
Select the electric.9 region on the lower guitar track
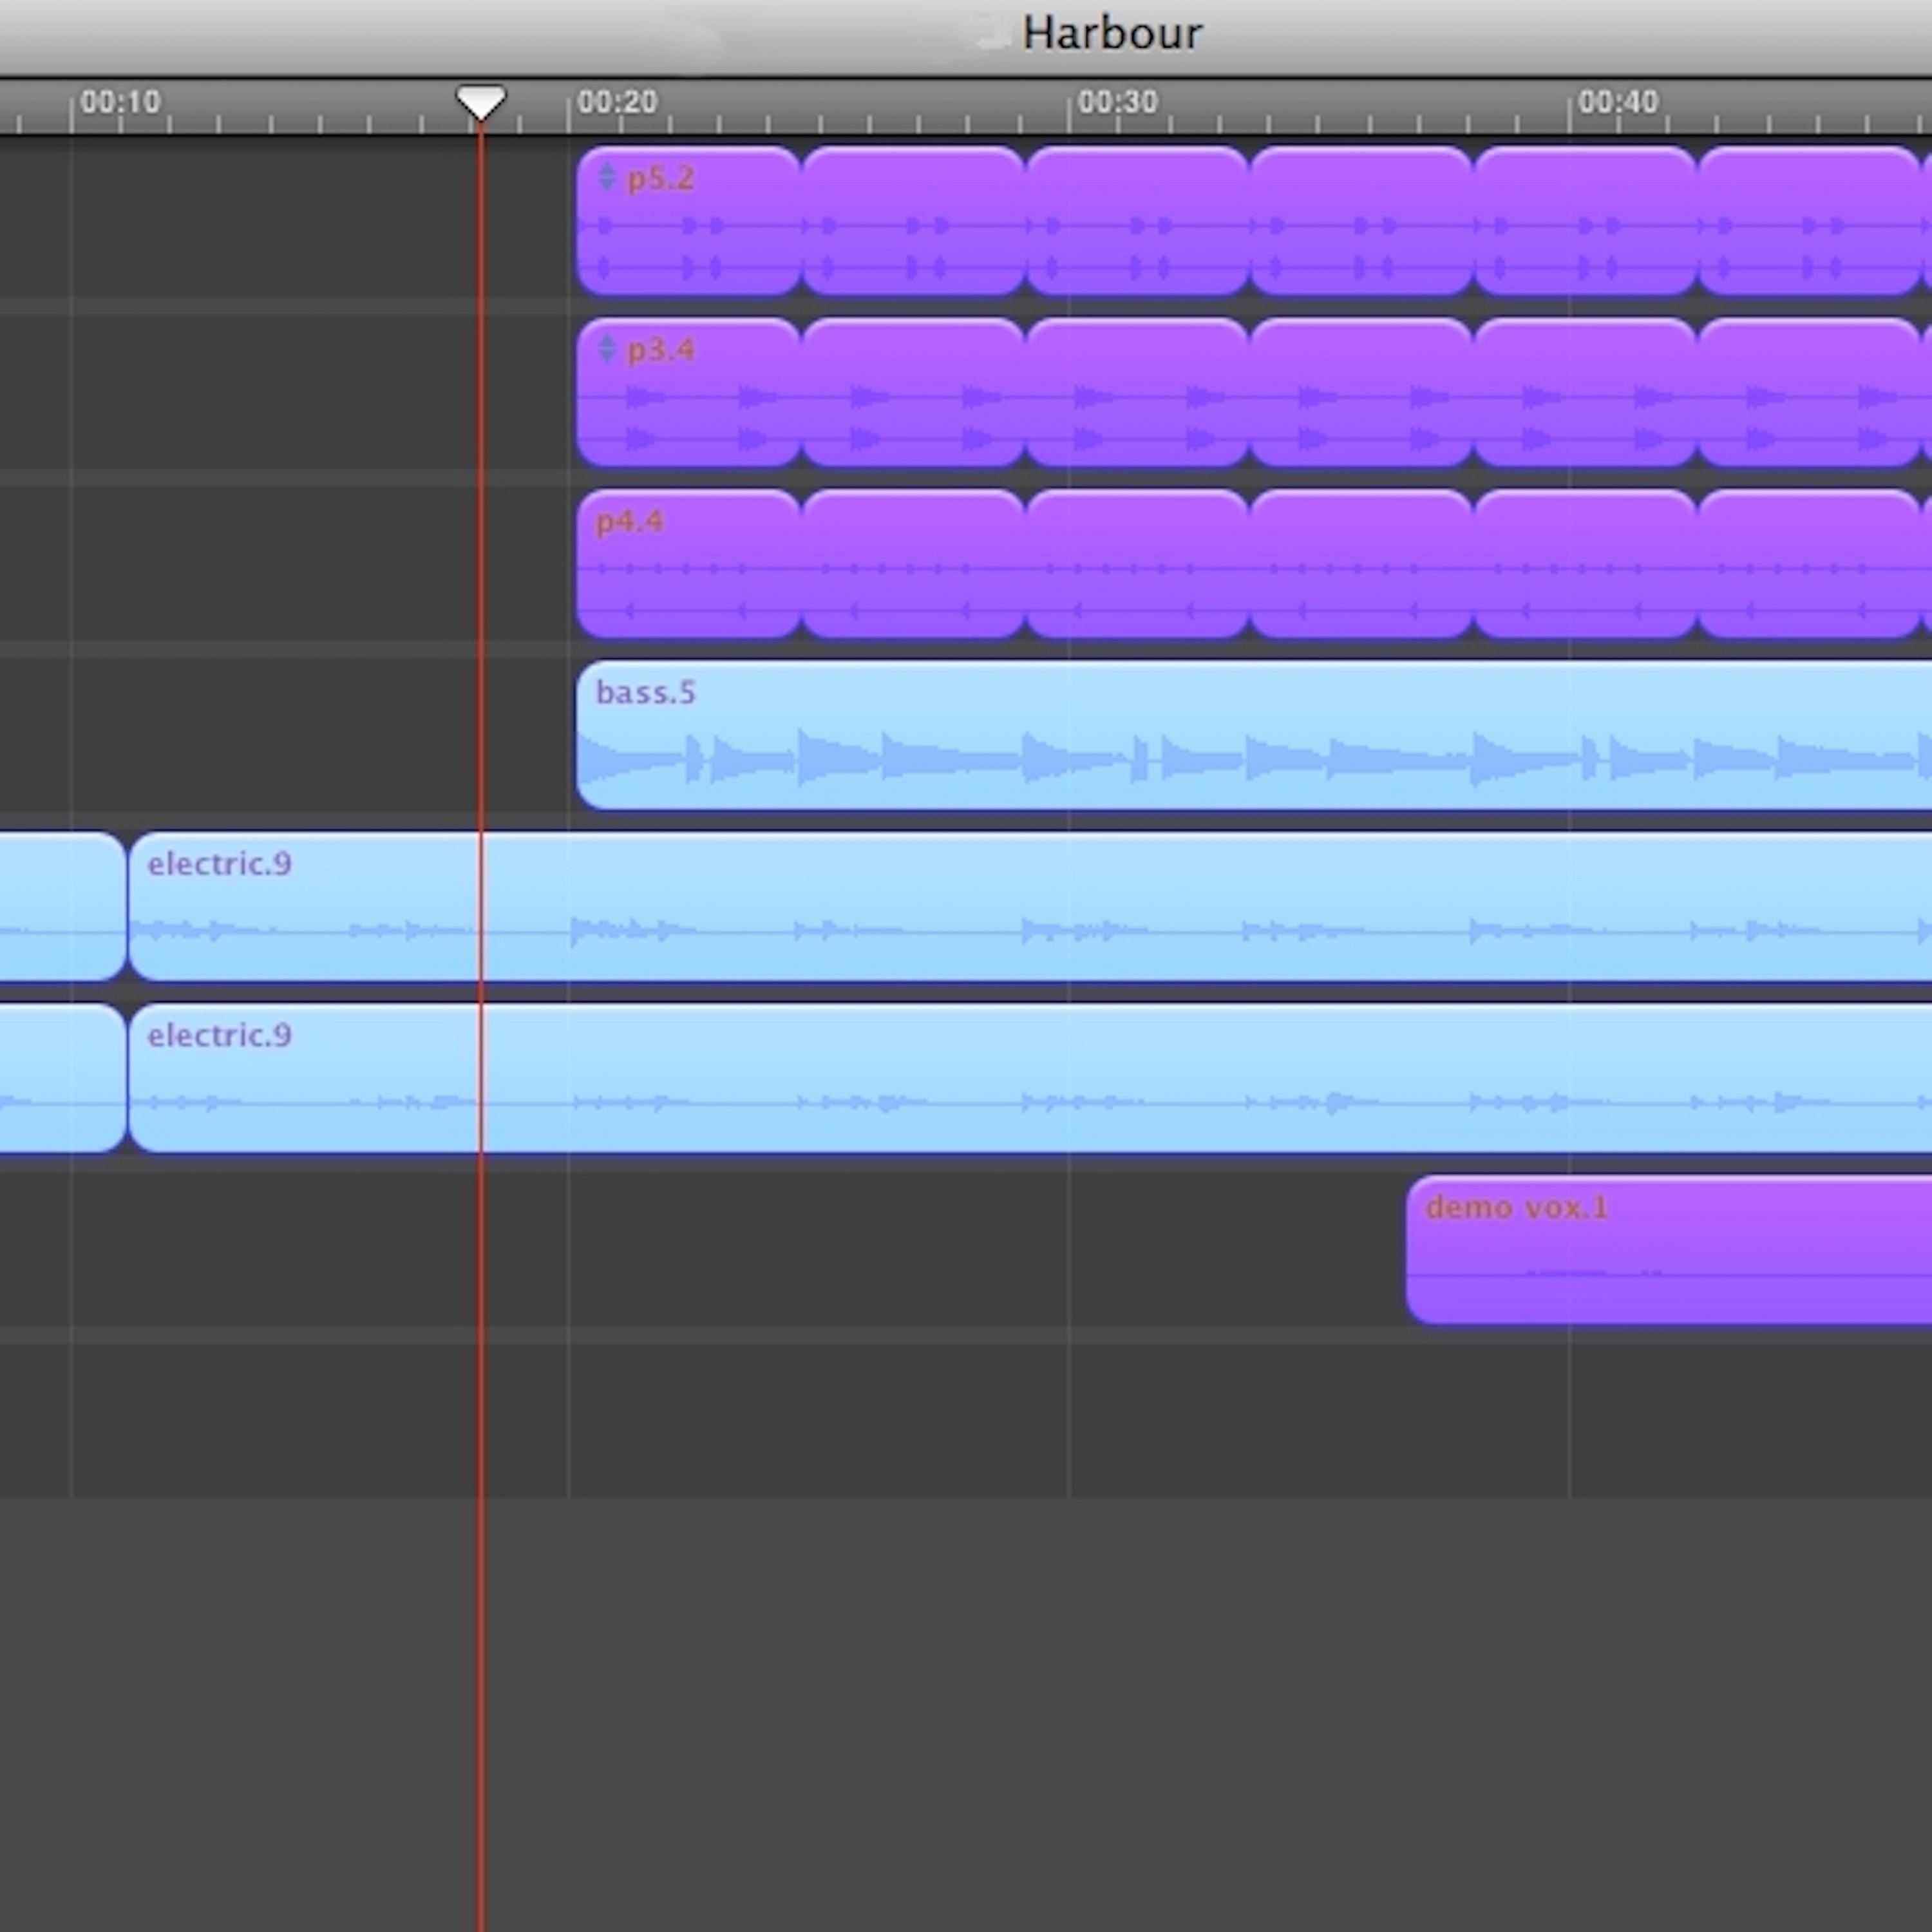(1030, 1078)
